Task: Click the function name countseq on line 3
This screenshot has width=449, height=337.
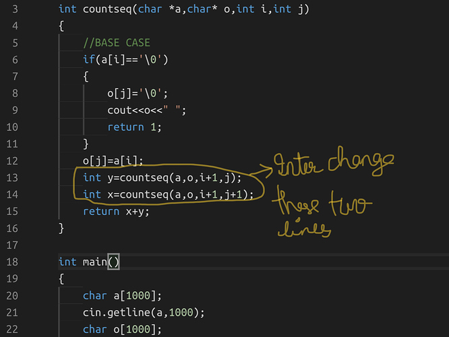Action: 107,9
